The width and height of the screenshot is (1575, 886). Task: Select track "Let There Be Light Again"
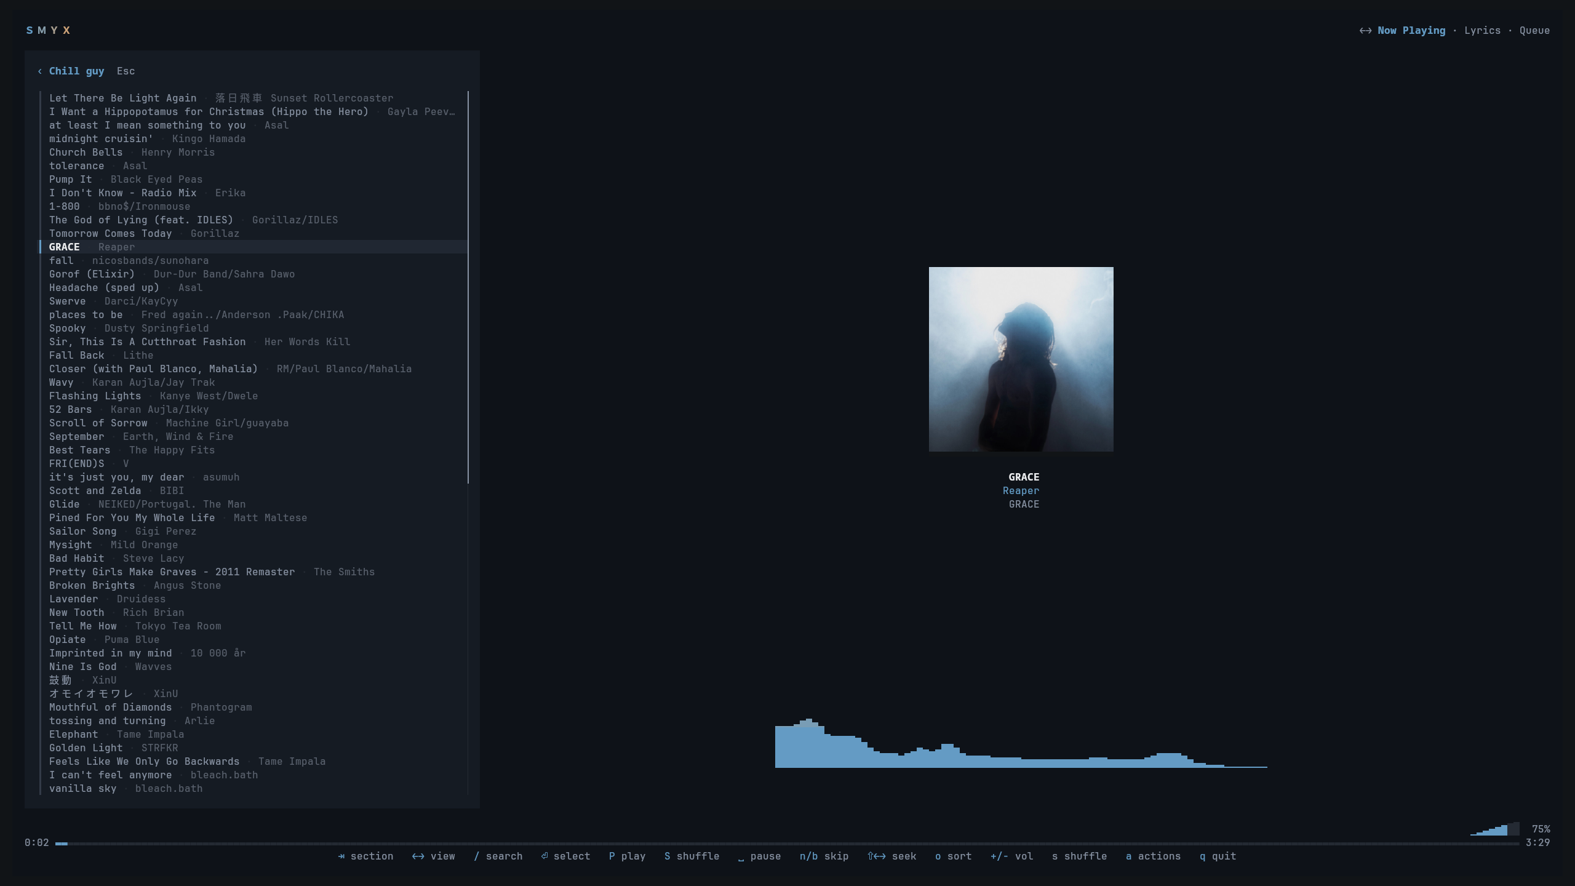click(253, 98)
